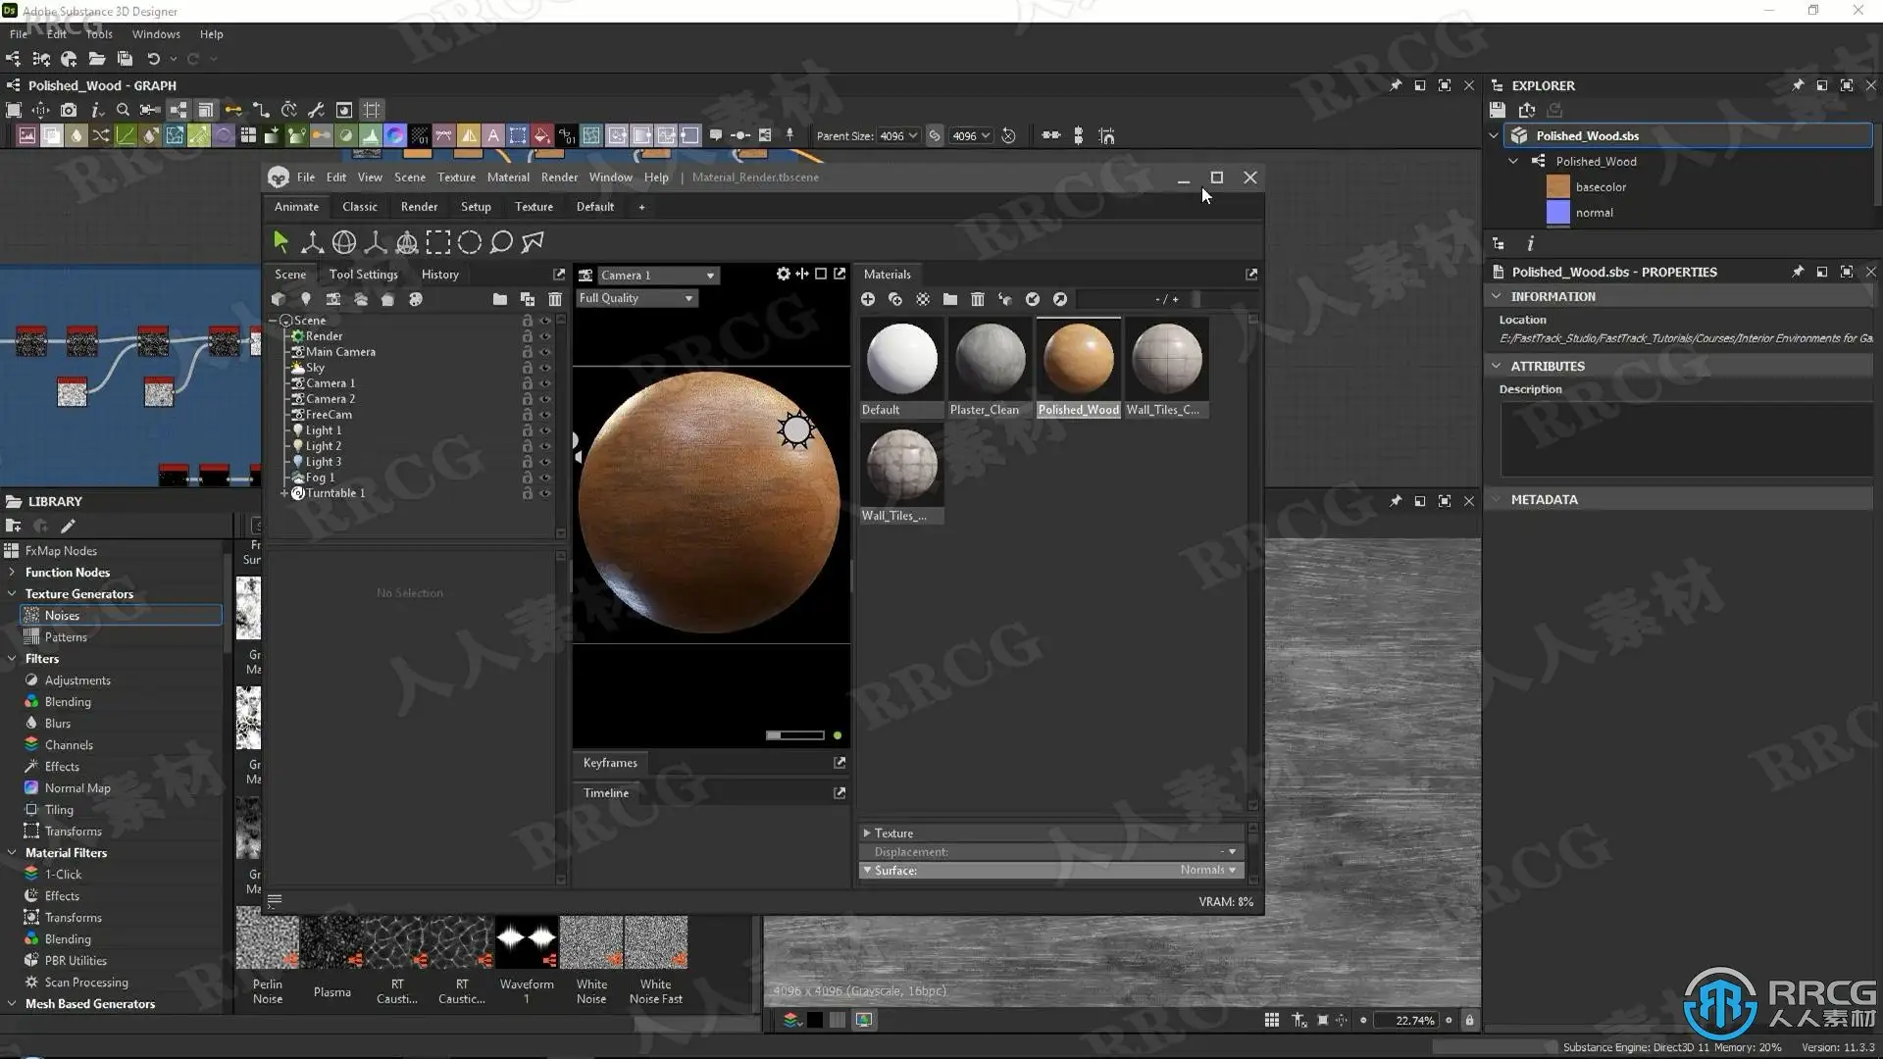Toggle visibility of Turntable 1
The image size is (1883, 1059).
[545, 493]
